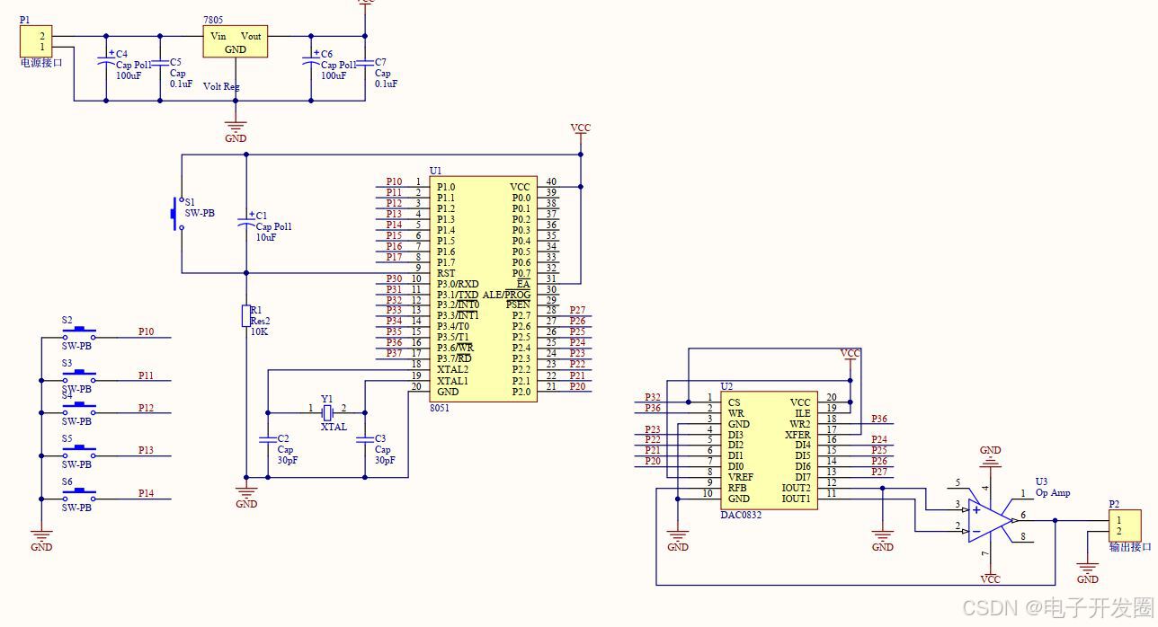This screenshot has width=1158, height=627.
Task: Click the 'RFB' pin label on DAC0832
Action: (x=737, y=488)
